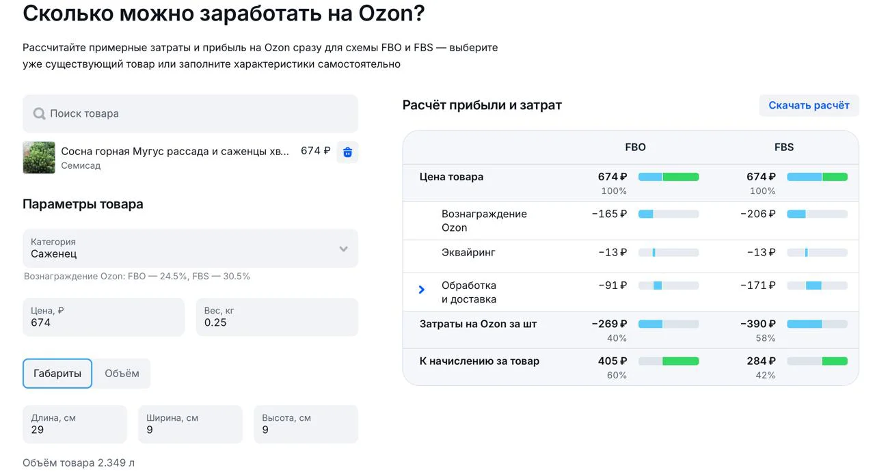
Task: Click the magnifier icon in product search
Action: [40, 114]
